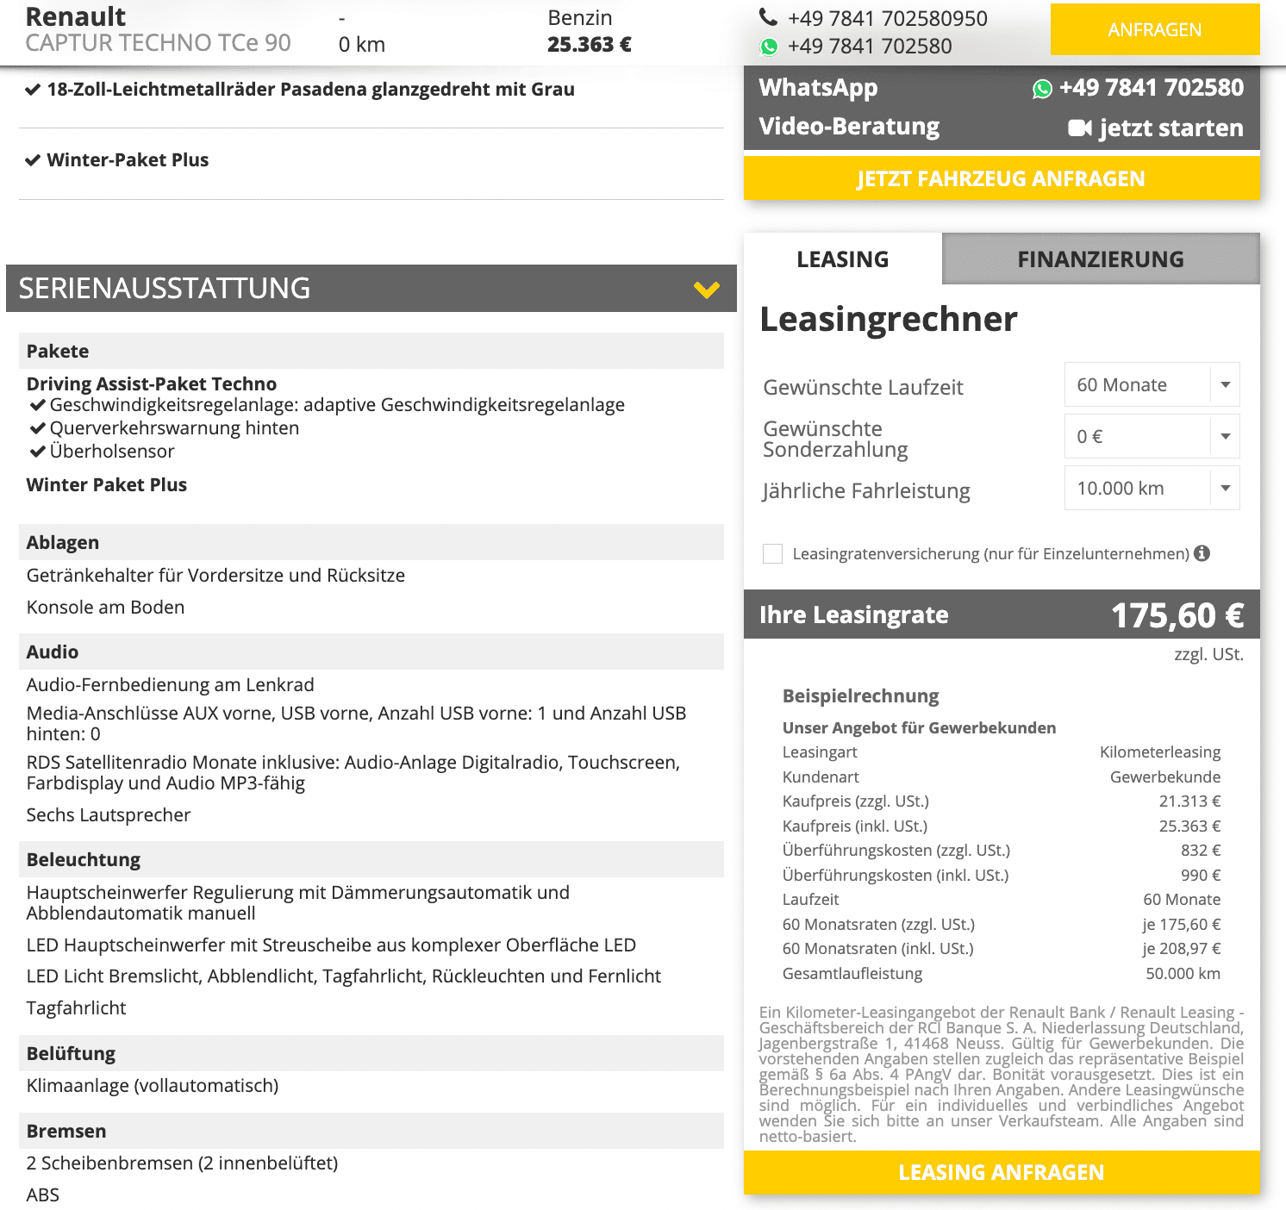Click the Driving Assist-Paket Techno title

pos(152,384)
